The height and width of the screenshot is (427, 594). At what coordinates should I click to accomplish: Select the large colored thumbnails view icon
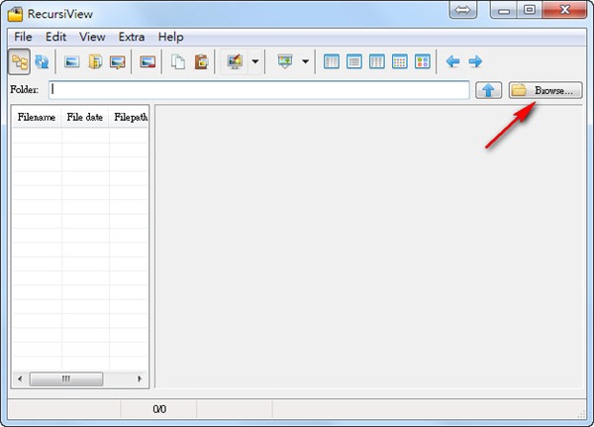(x=423, y=61)
